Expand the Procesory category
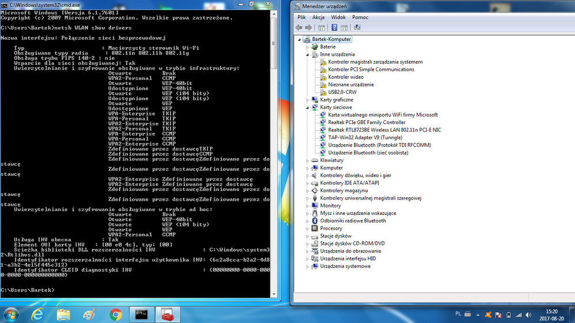575x323 pixels. [x=308, y=228]
